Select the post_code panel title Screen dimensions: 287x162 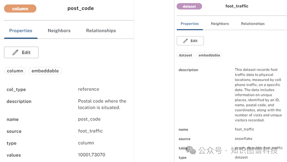(81, 8)
